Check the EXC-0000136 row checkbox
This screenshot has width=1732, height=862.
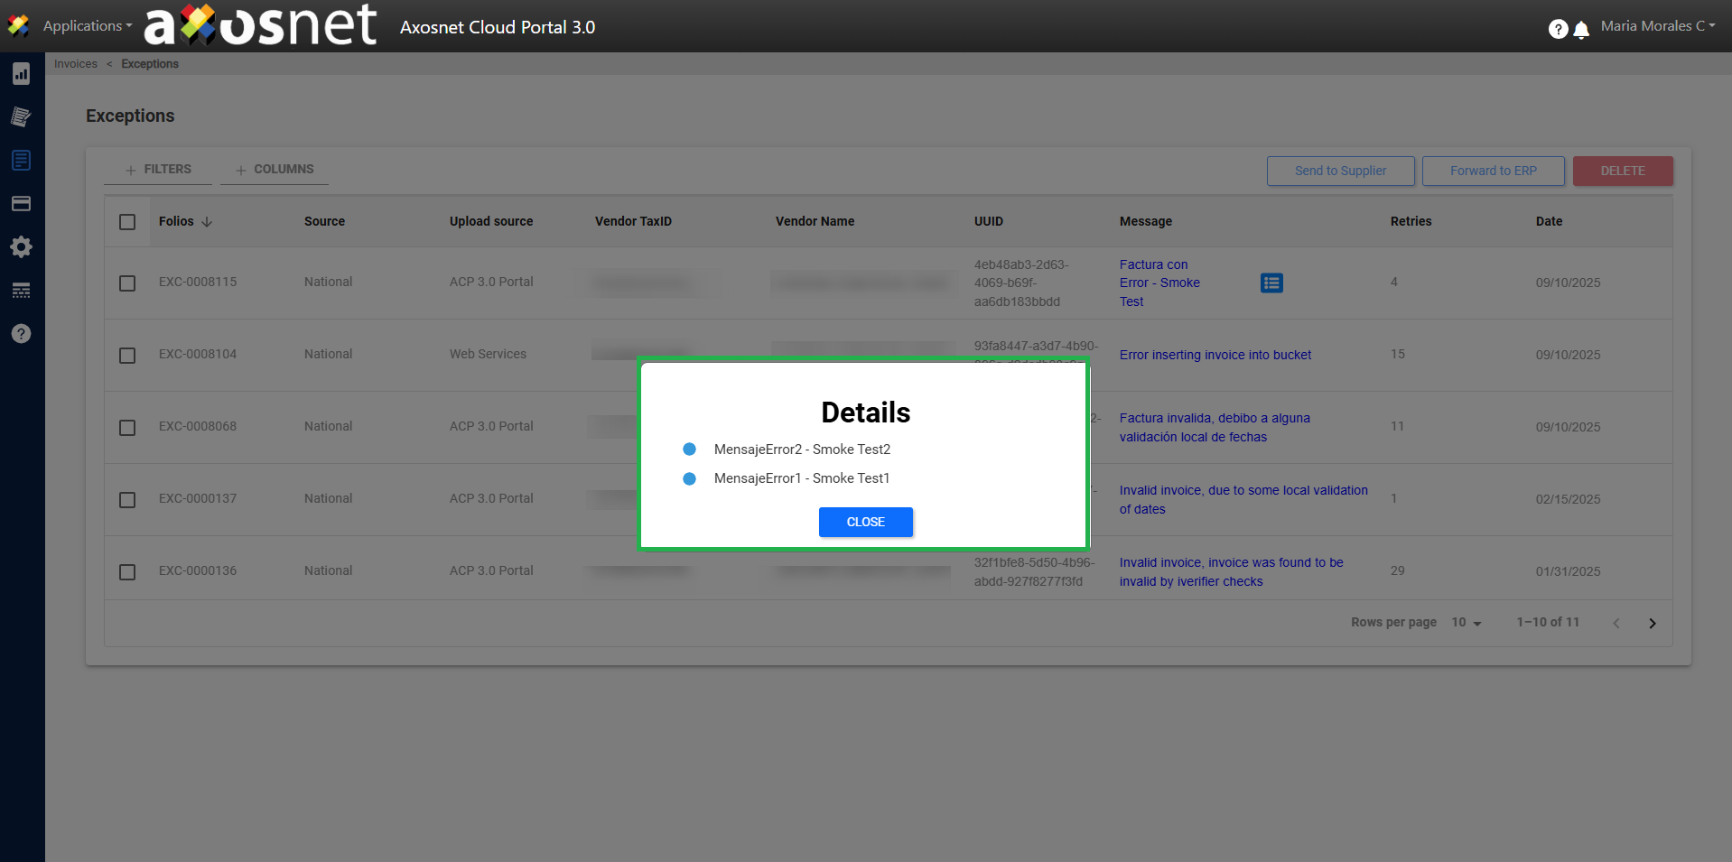[x=127, y=572]
